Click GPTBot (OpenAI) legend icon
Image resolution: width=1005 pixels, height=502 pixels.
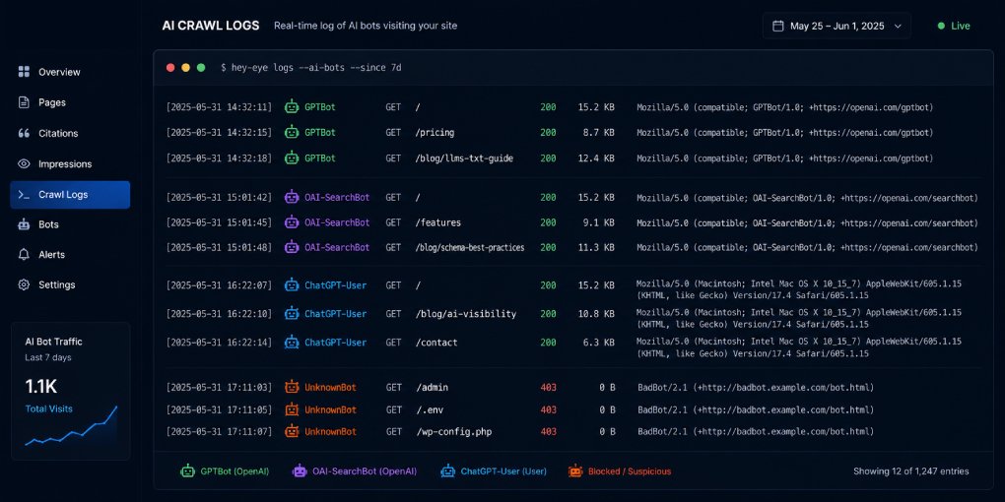(188, 471)
